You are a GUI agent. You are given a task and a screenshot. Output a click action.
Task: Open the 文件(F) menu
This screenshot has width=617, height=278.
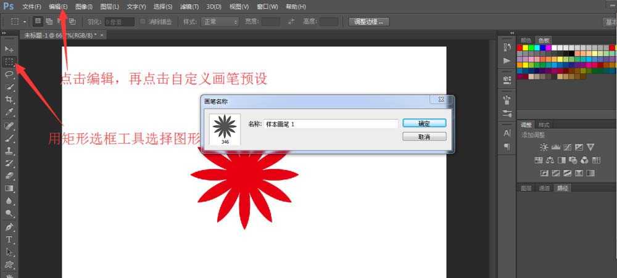point(32,7)
